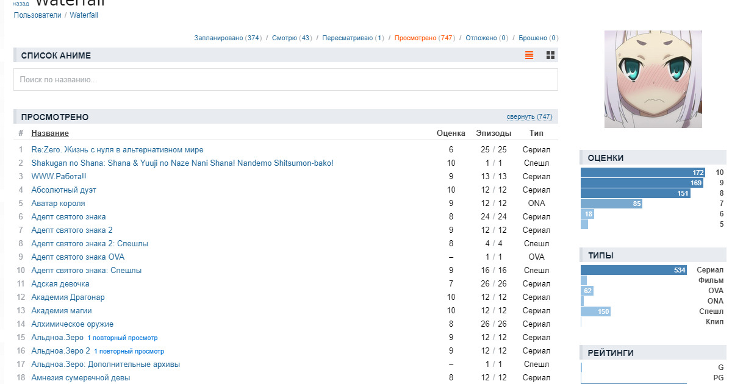Switch to list view icon
The image size is (732, 384).
(x=529, y=55)
